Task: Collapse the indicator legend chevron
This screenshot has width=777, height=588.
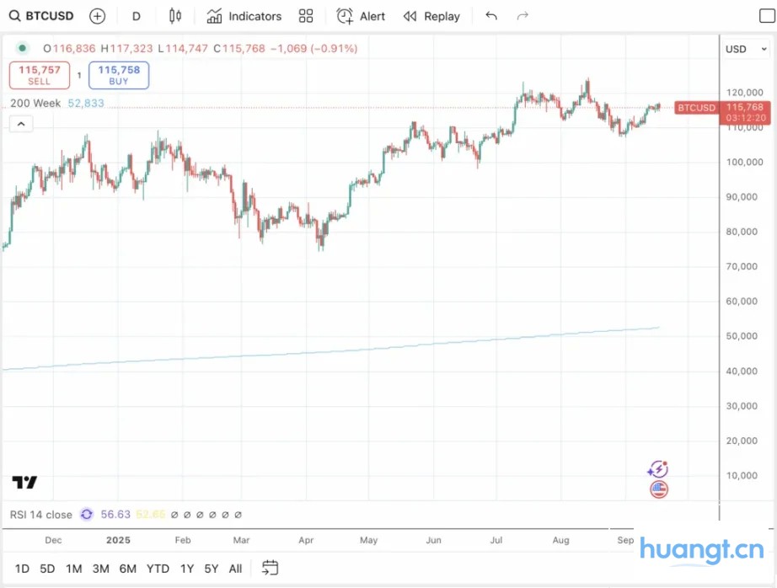Action: tap(21, 124)
